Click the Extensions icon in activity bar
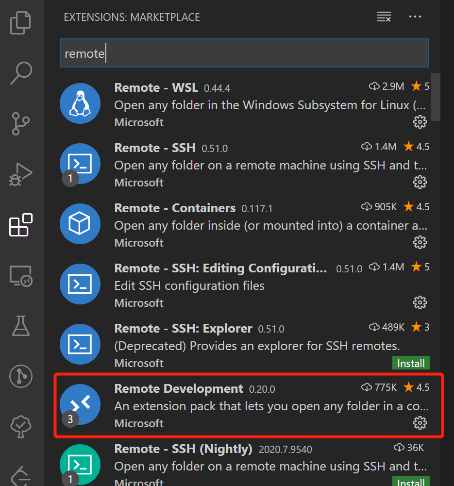The image size is (454, 486). point(21,225)
